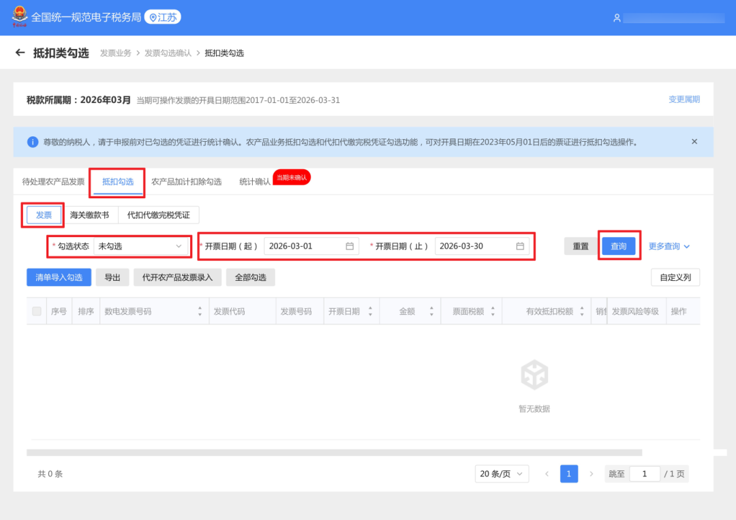
Task: Open the 20 条/页 page size dropdown
Action: tap(502, 474)
